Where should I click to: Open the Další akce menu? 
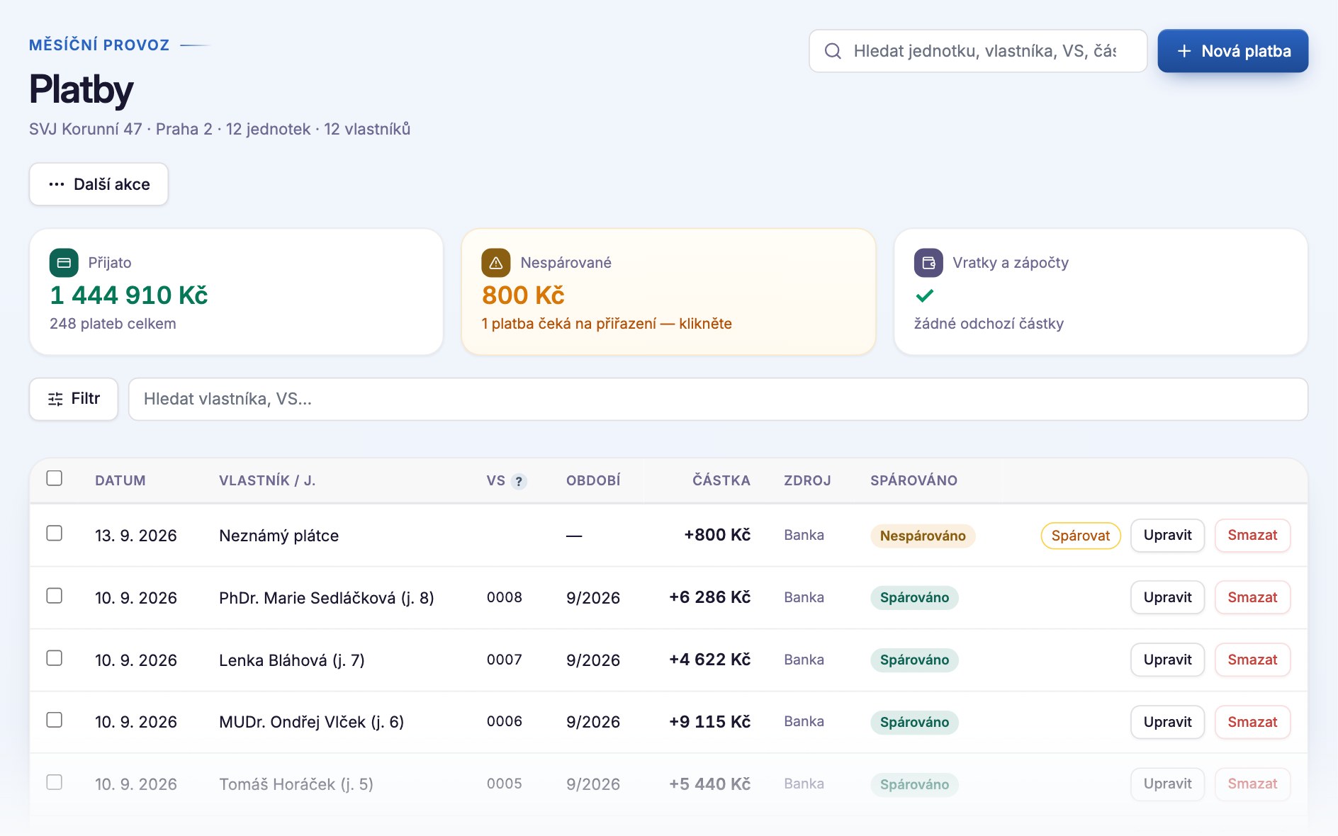click(x=99, y=184)
